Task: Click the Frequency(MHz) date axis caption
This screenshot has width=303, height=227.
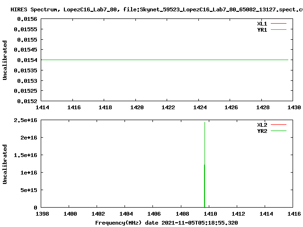Action: (x=166, y=223)
